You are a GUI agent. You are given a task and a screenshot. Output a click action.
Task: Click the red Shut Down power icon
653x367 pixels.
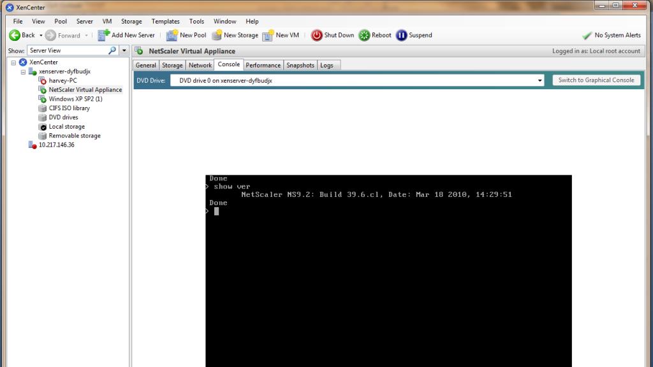[316, 36]
